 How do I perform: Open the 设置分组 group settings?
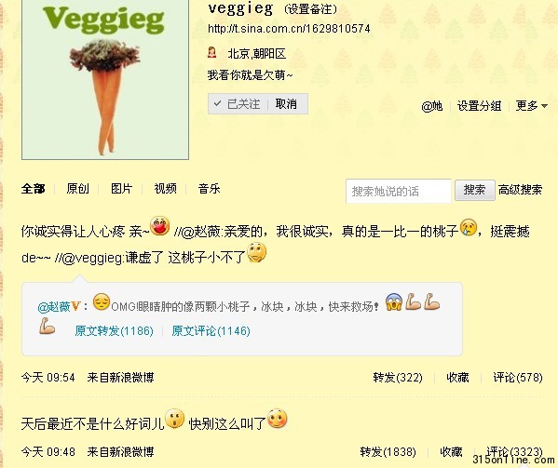tap(479, 105)
